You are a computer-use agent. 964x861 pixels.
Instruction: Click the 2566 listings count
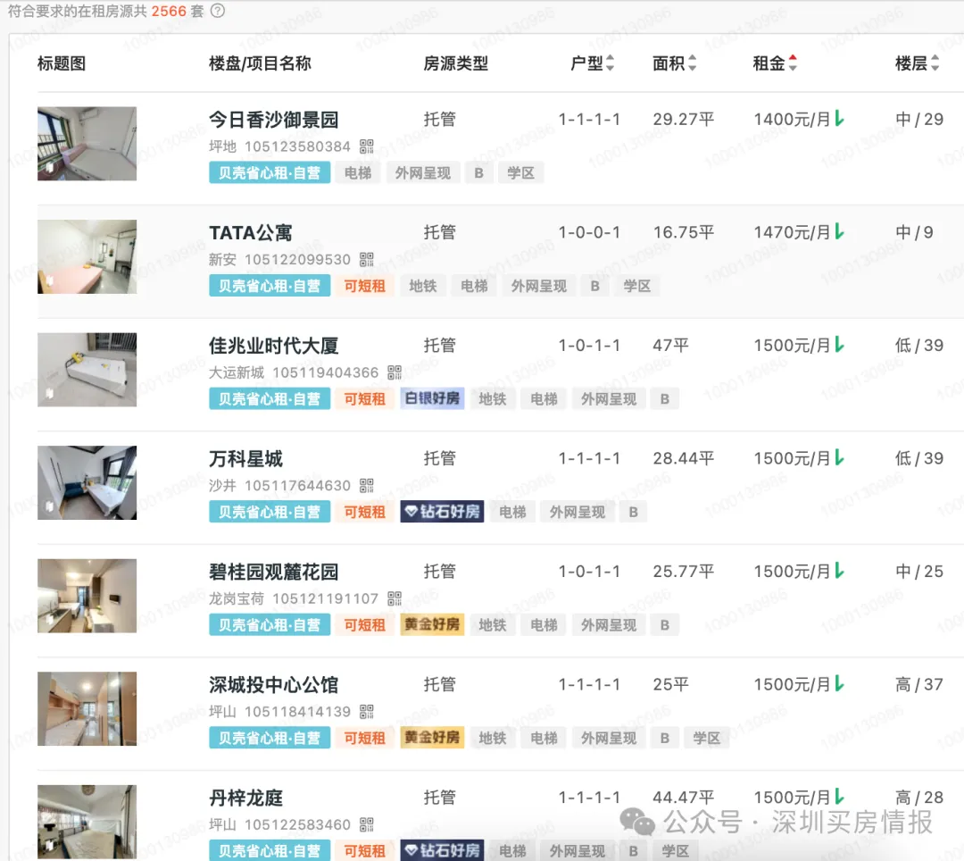[x=169, y=11]
